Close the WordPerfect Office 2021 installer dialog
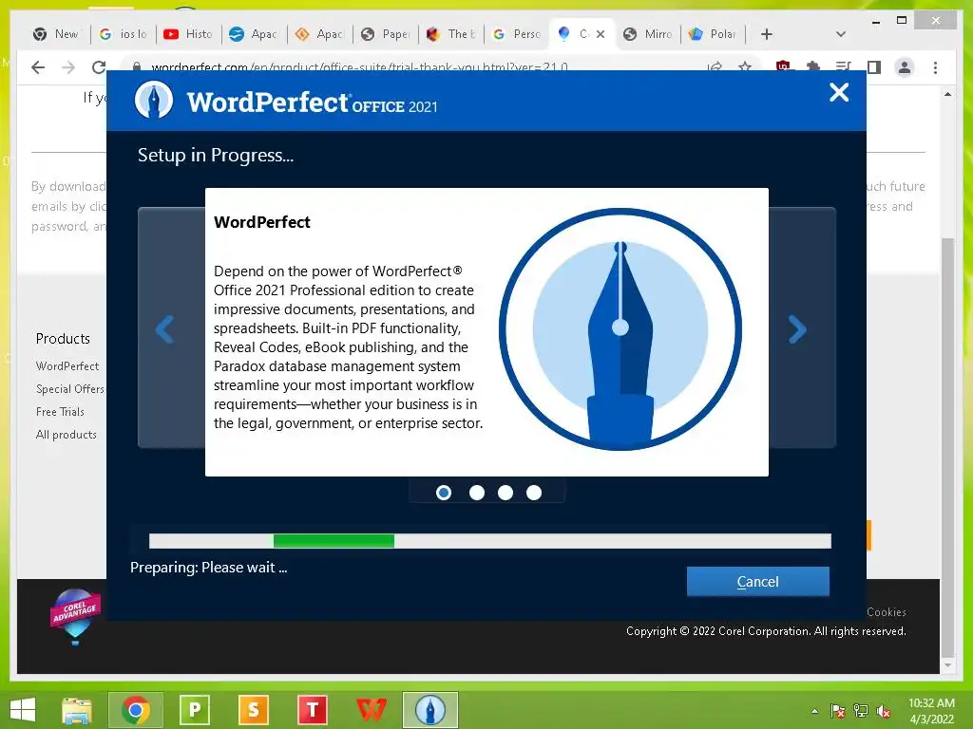This screenshot has height=729, width=973. pyautogui.click(x=839, y=92)
